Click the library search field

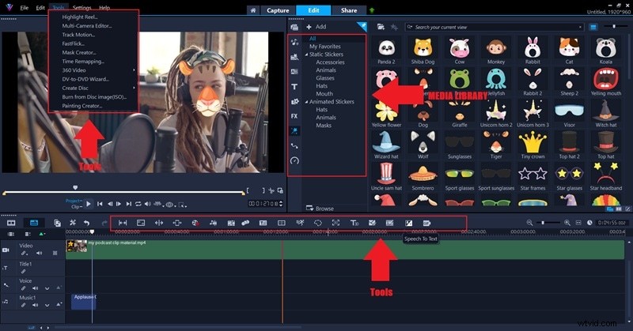tap(495, 27)
